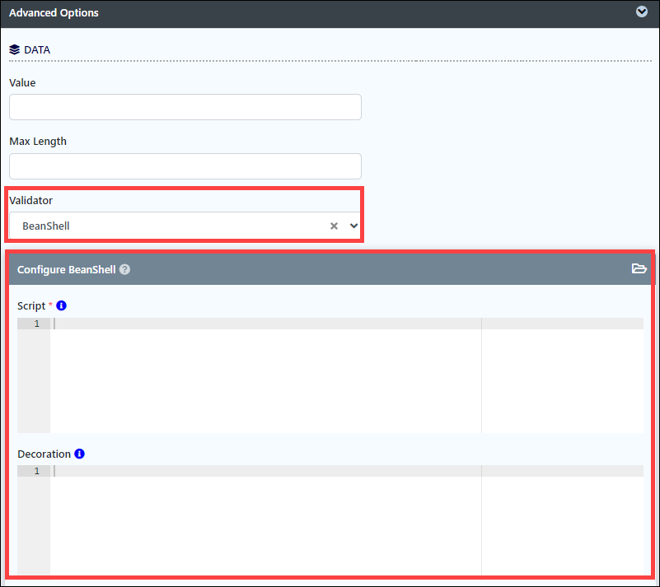Collapse the Advanced Options panel chevron
660x587 pixels.
[642, 12]
